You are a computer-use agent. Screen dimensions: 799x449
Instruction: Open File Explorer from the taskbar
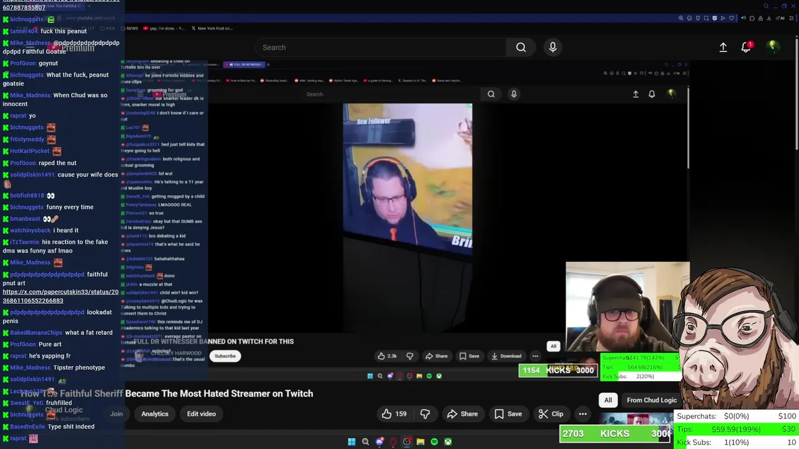click(421, 442)
